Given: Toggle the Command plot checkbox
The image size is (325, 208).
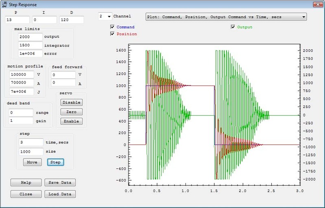Looking at the screenshot, I should tap(112, 27).
